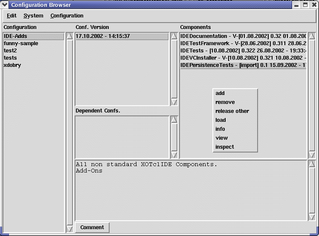The height and width of the screenshot is (236, 319).
Task: Choose 'remove' in the context menu
Action: click(225, 102)
